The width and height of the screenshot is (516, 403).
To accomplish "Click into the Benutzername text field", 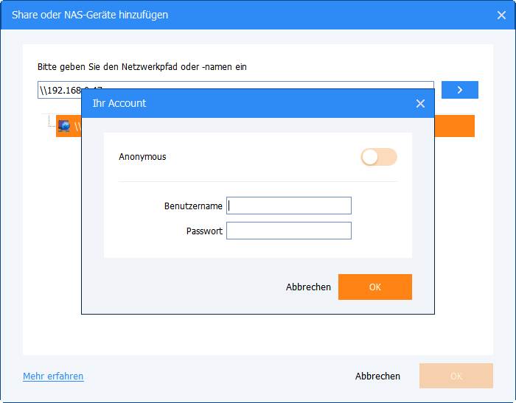I will [289, 206].
